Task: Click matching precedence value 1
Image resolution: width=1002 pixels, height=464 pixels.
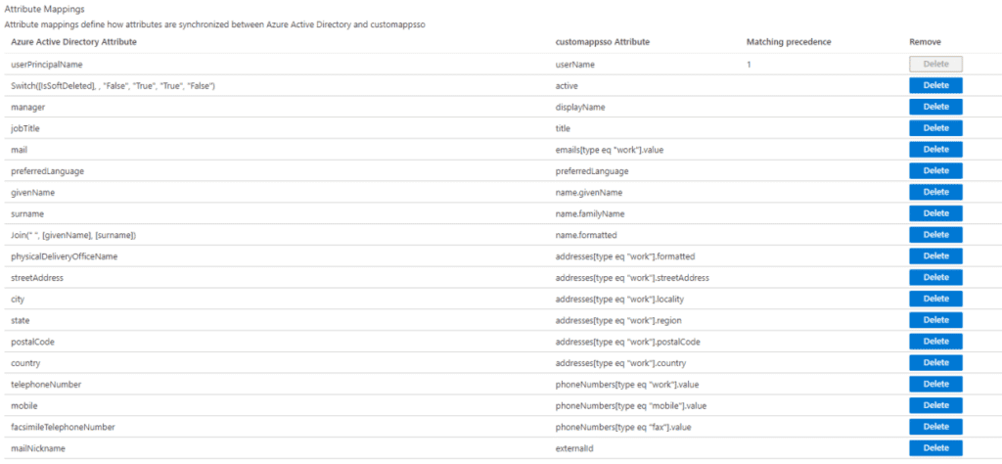Action: [x=749, y=65]
